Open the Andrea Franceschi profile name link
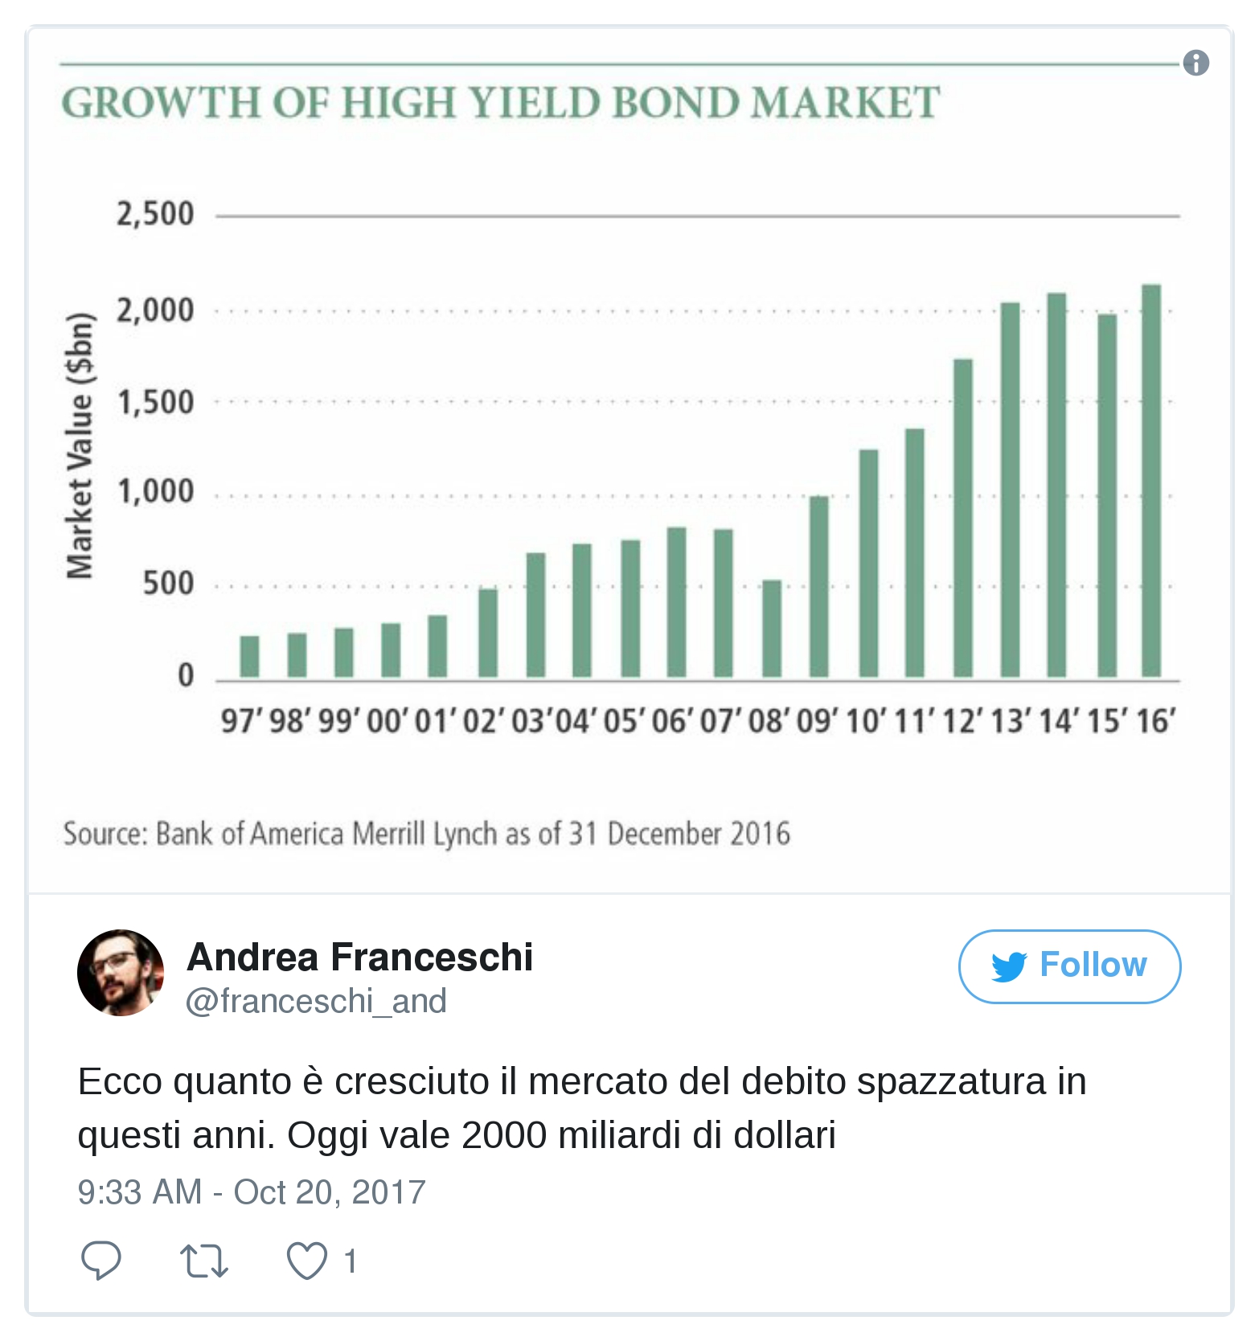Screen dimensions: 1259x1341 pos(359,957)
